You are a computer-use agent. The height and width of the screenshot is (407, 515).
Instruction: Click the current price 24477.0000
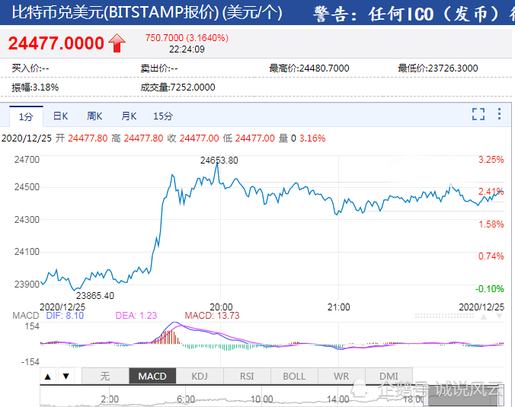pos(56,43)
